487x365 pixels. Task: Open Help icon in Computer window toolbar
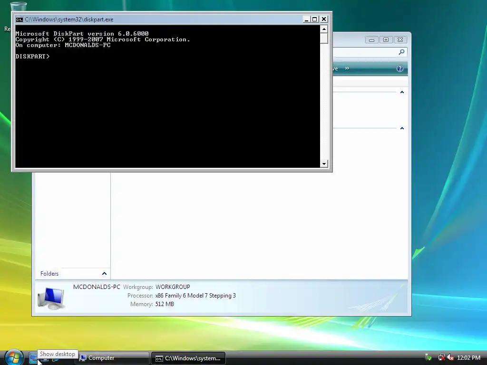[399, 68]
